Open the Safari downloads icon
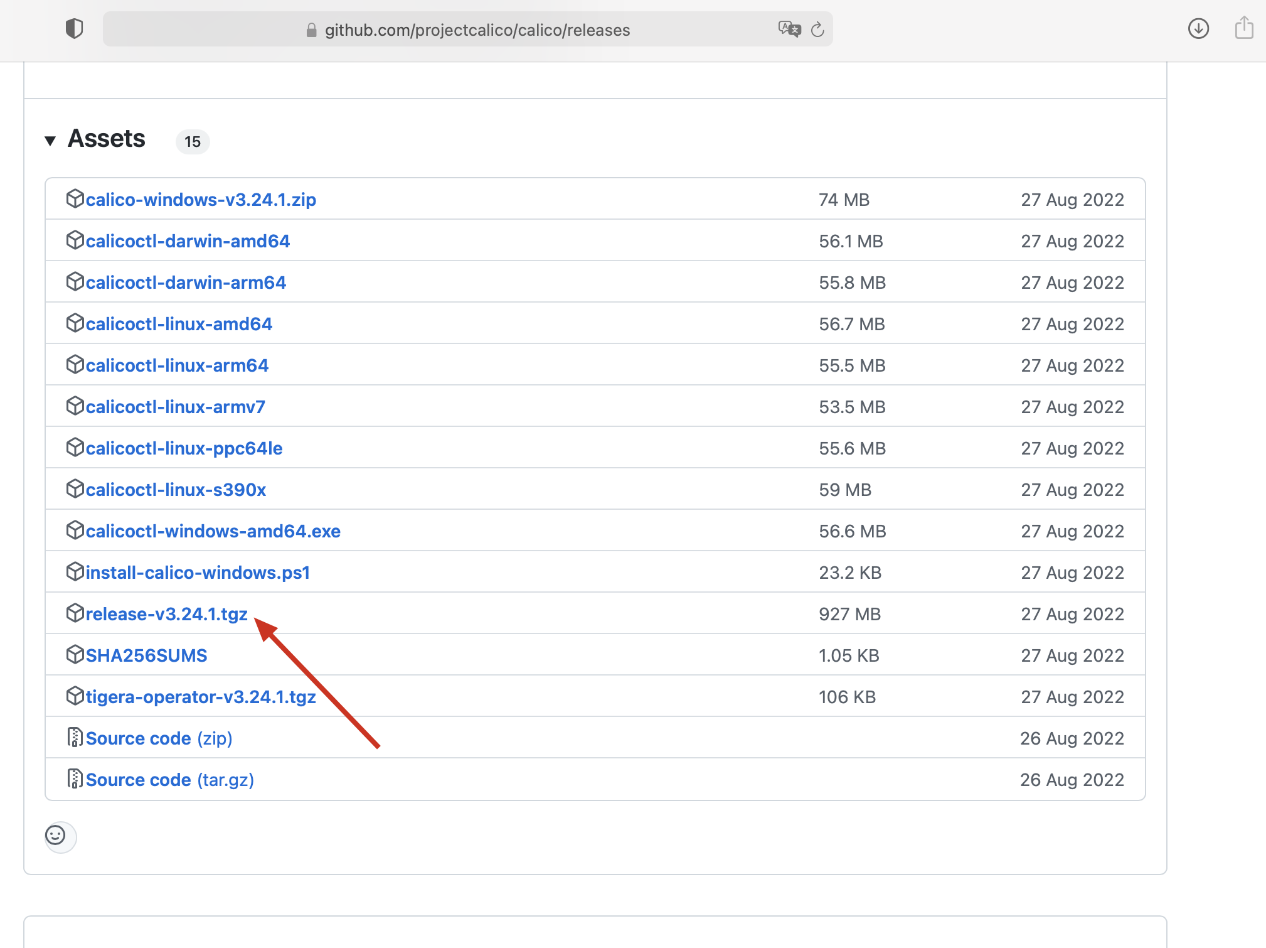 (1198, 29)
